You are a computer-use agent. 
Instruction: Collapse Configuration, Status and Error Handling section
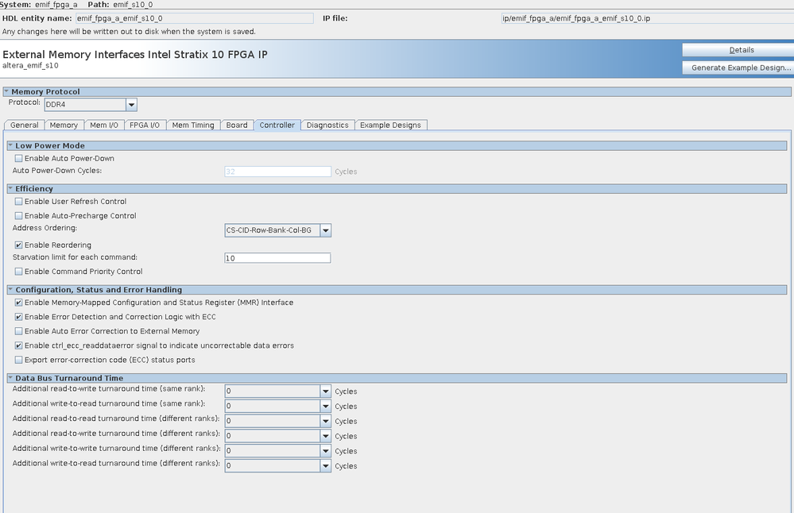tap(10, 290)
